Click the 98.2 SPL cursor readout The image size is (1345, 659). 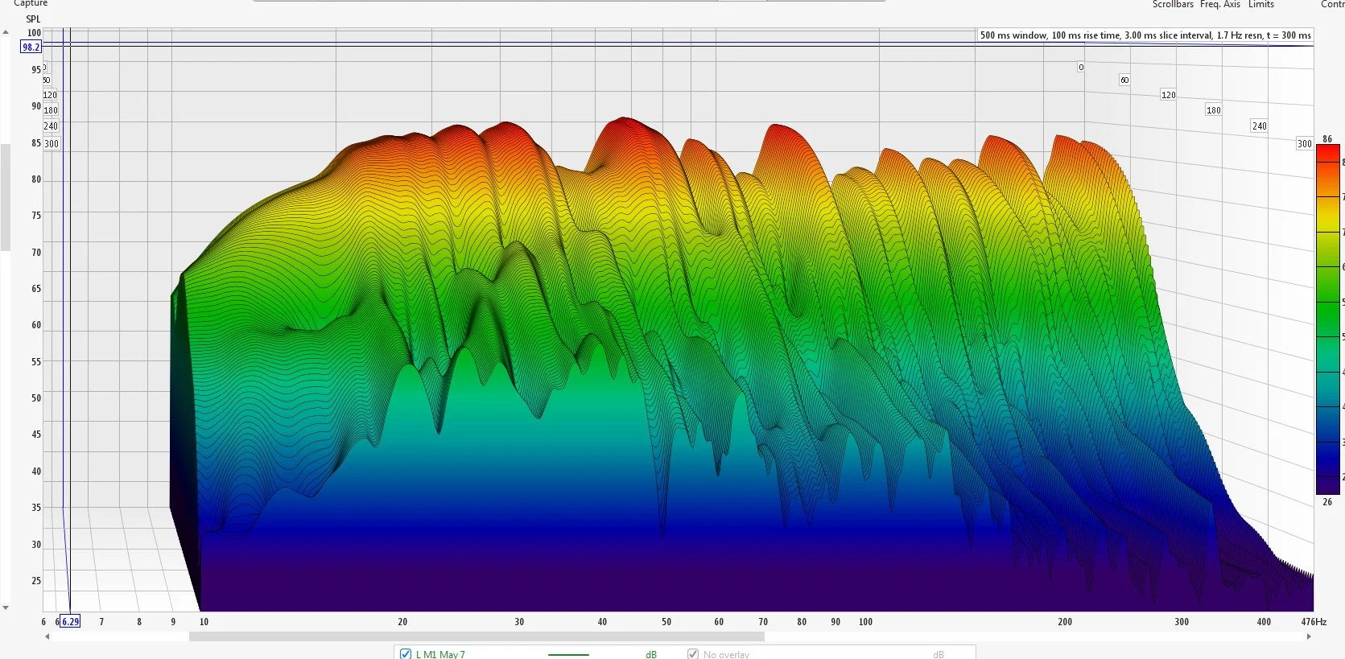click(31, 47)
